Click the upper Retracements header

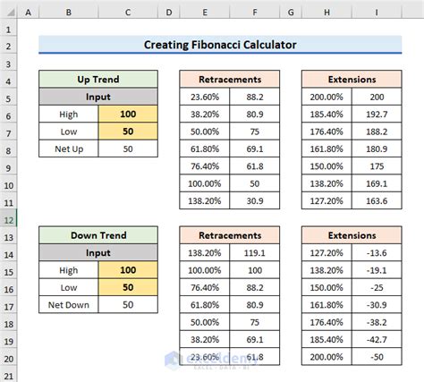coord(230,80)
